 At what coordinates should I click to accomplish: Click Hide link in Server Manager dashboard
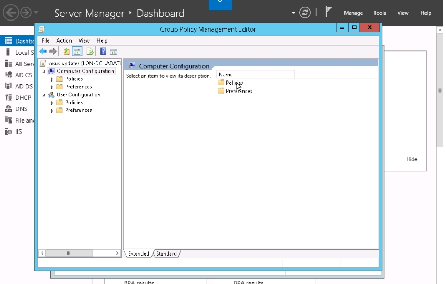tap(412, 159)
